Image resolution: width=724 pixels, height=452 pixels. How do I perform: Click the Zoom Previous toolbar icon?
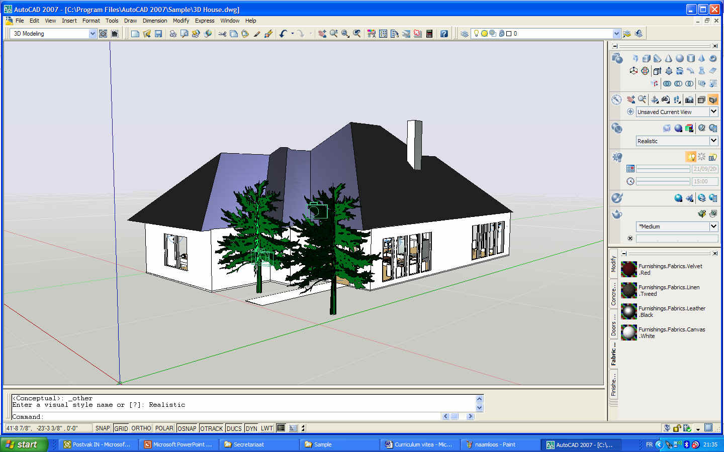[357, 34]
